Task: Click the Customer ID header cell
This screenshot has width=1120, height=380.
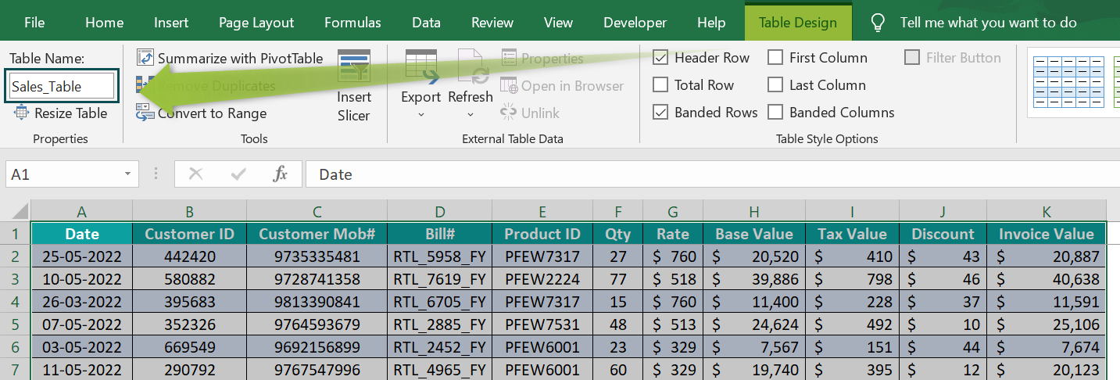Action: pyautogui.click(x=190, y=233)
